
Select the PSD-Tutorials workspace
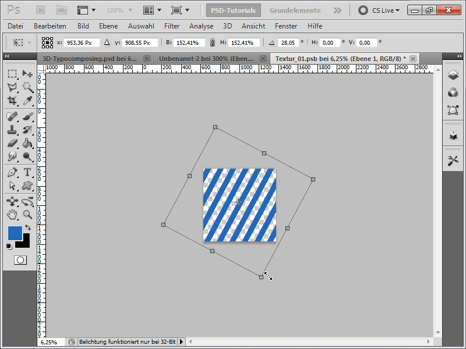(234, 10)
